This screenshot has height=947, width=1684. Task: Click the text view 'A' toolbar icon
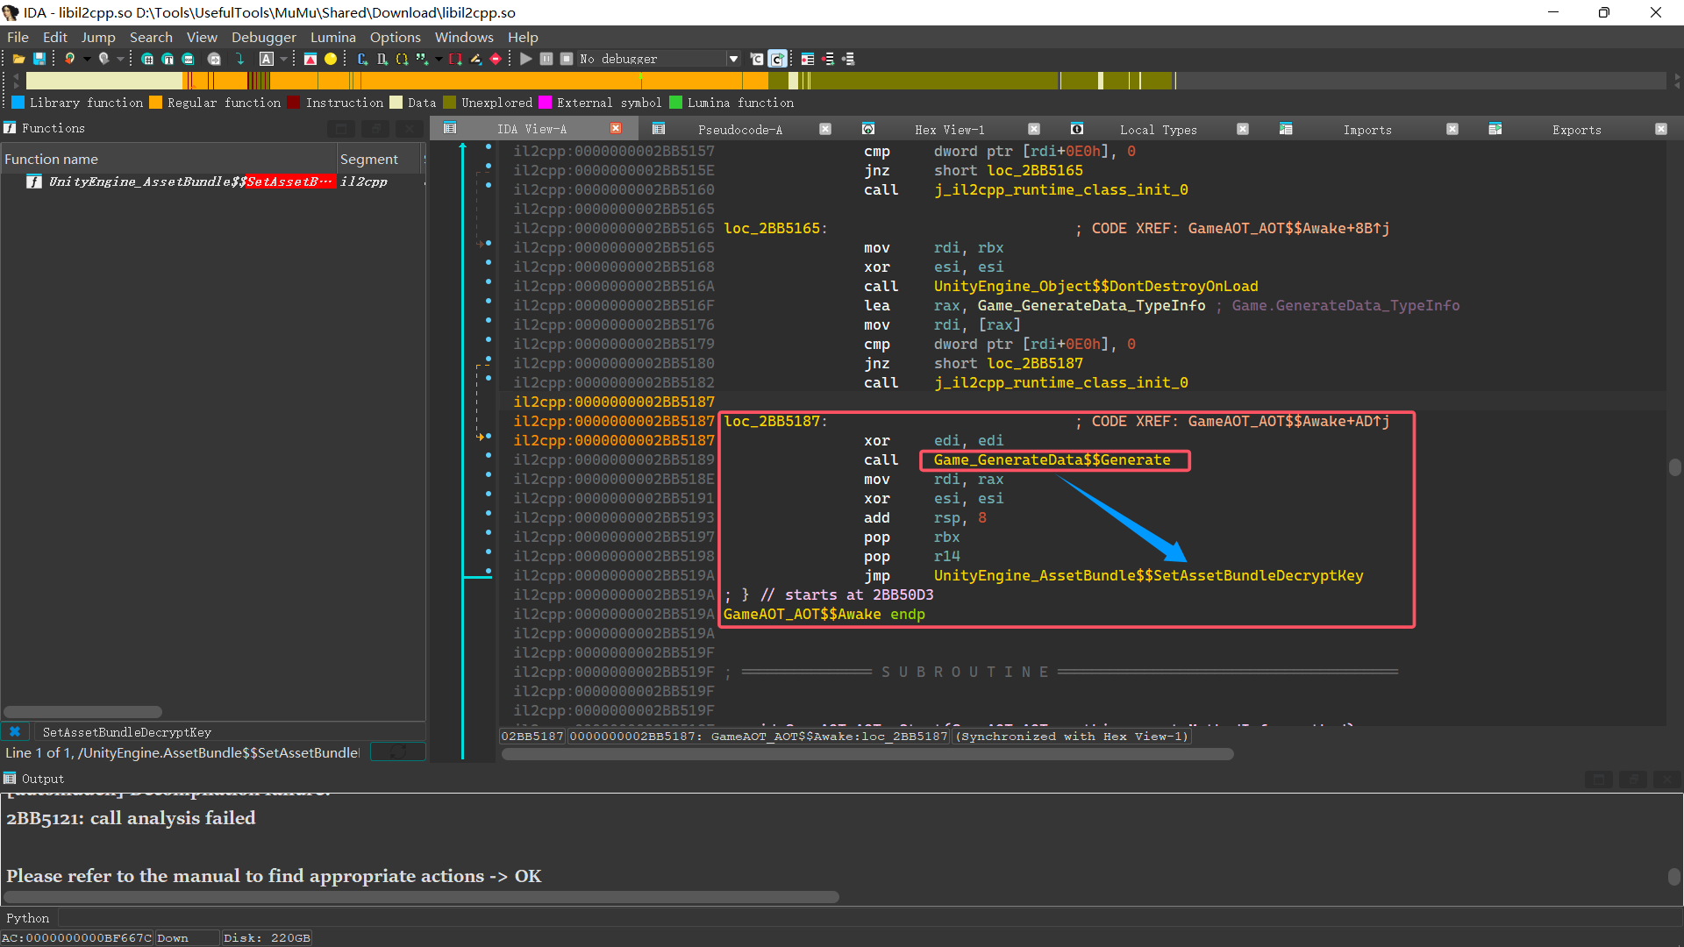pos(267,59)
